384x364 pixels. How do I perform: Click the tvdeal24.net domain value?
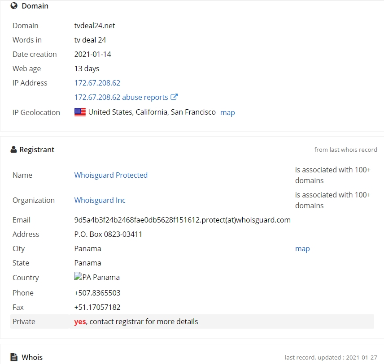tap(95, 26)
